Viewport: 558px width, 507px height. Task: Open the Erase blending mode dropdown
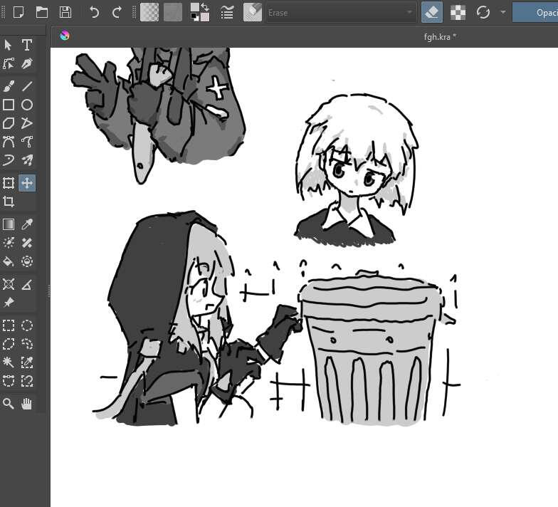(x=340, y=12)
